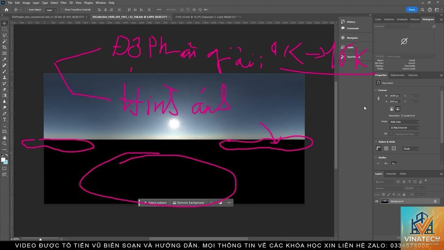Switch to the Adjustments tab
Image resolution: width=444 pixels, height=250 pixels.
[x=397, y=75]
